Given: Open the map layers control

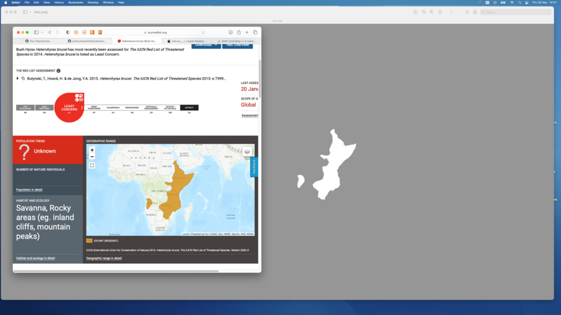Looking at the screenshot, I should point(247,152).
